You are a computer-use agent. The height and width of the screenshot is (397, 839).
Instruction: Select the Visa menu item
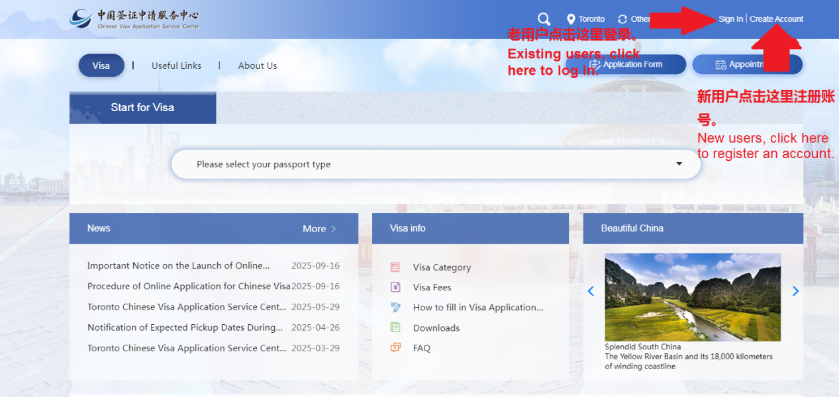101,66
